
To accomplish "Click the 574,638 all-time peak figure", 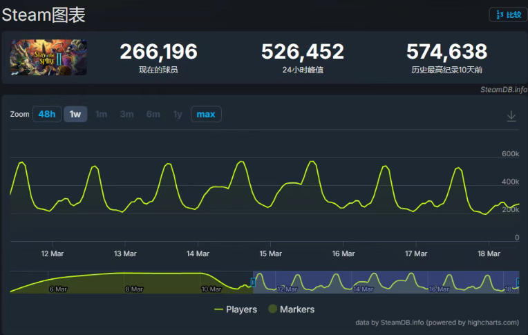I will (x=446, y=52).
